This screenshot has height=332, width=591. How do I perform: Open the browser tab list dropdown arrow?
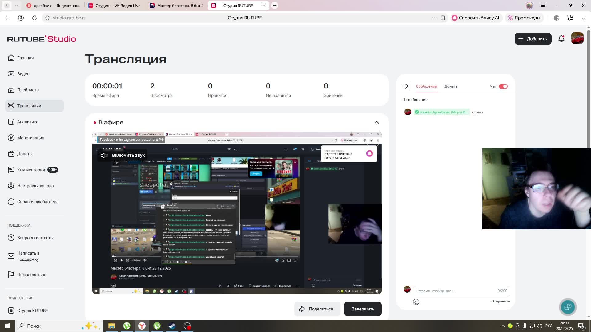[x=17, y=6]
